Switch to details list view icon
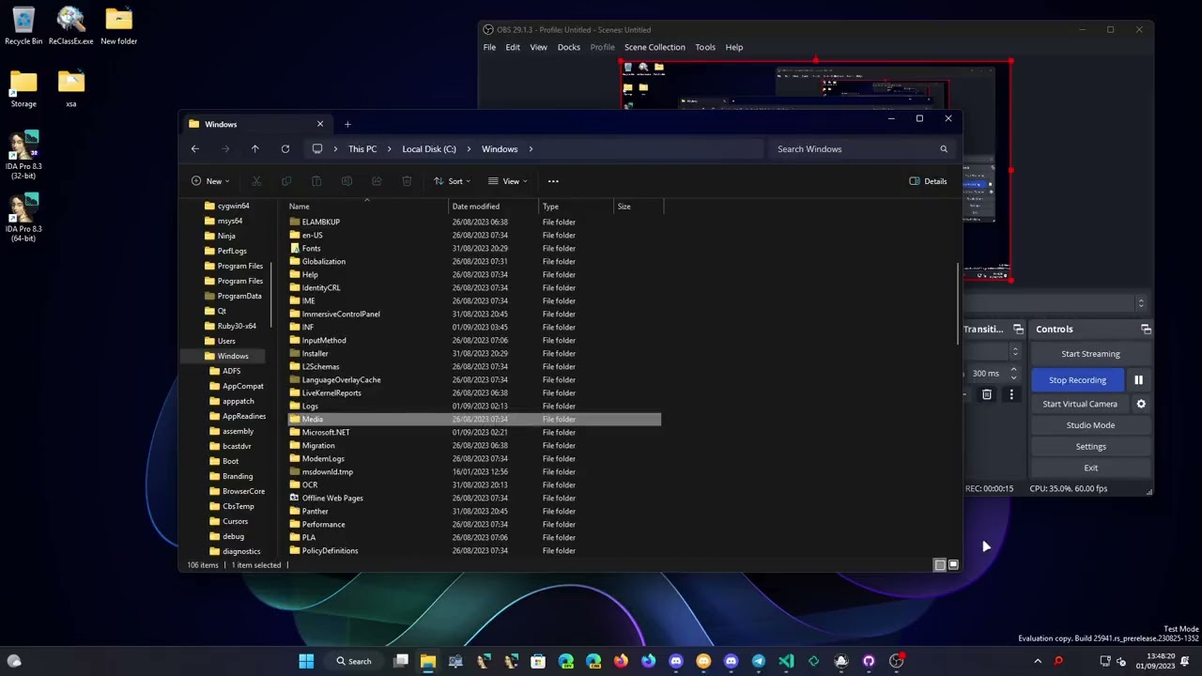The width and height of the screenshot is (1202, 676). point(940,565)
